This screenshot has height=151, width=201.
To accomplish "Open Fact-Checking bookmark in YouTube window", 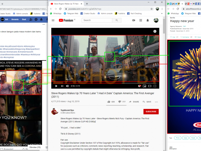I will (x=134, y=13).
